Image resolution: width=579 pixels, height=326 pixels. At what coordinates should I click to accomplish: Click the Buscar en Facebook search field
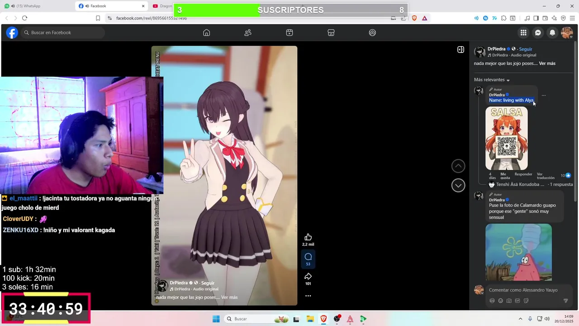pos(62,33)
